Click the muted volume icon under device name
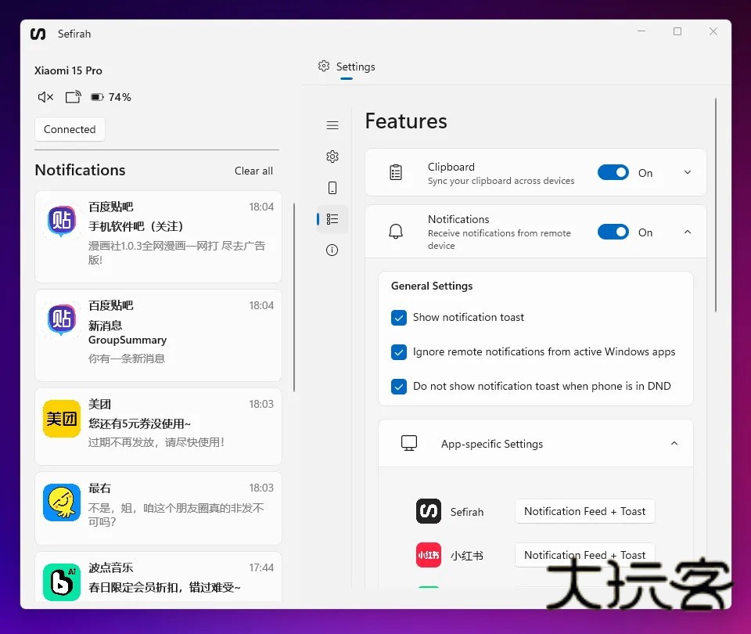The height and width of the screenshot is (634, 751). (x=45, y=97)
